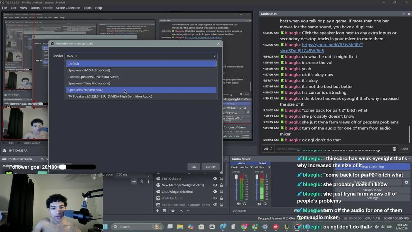Choose Speakers (fifine Microphone) device

141,83
